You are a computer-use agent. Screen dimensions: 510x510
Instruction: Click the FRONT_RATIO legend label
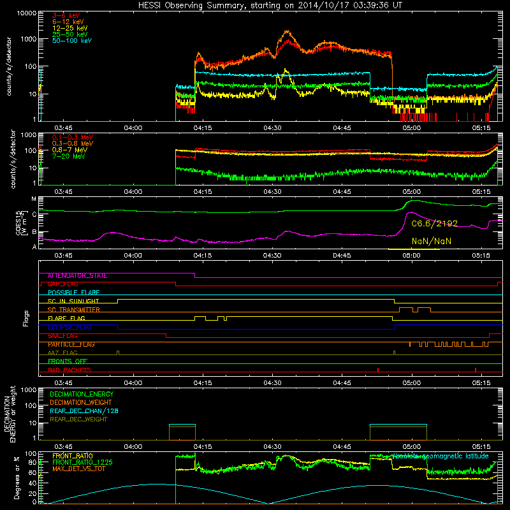click(73, 456)
